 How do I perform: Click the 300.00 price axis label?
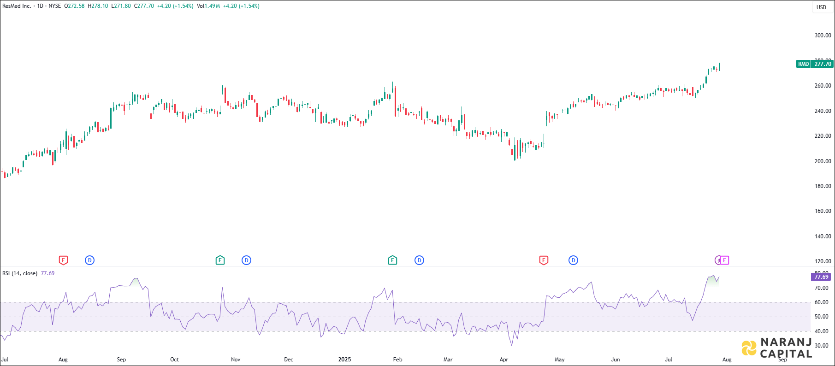coord(823,35)
